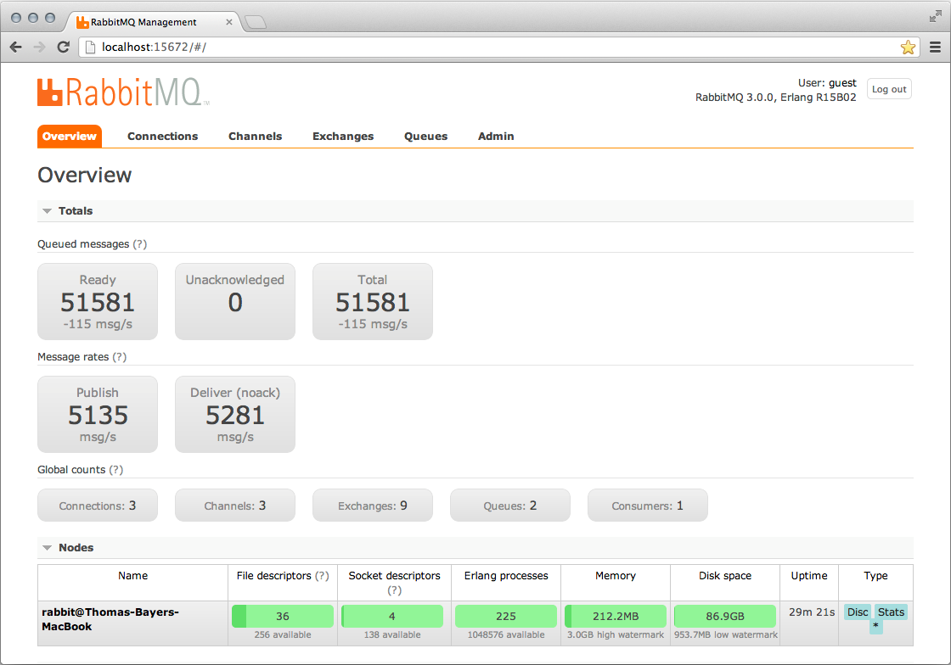Click the Log out button
951x665 pixels.
coord(889,89)
